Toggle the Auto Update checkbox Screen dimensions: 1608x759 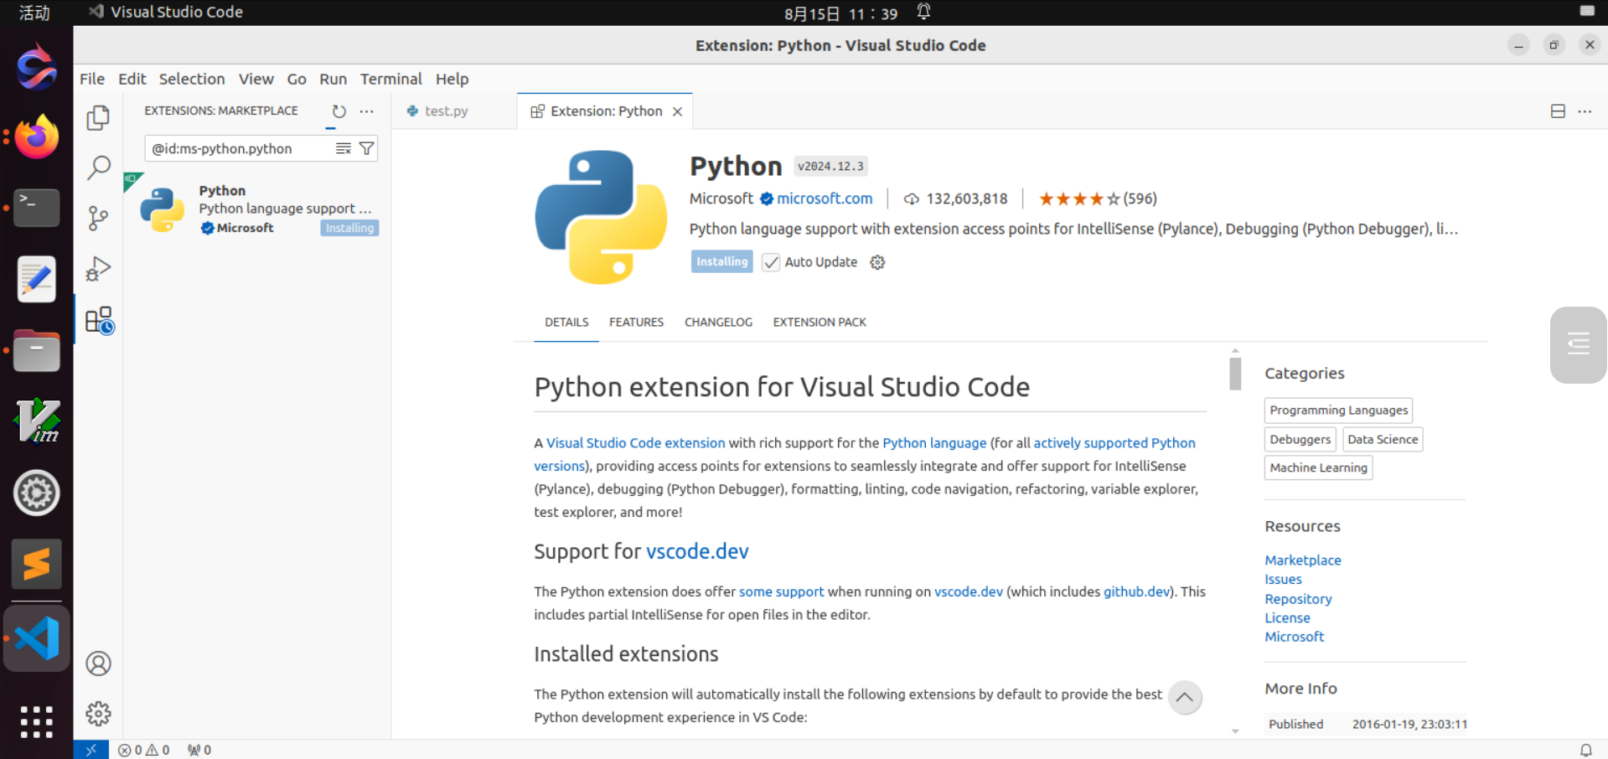(x=771, y=262)
